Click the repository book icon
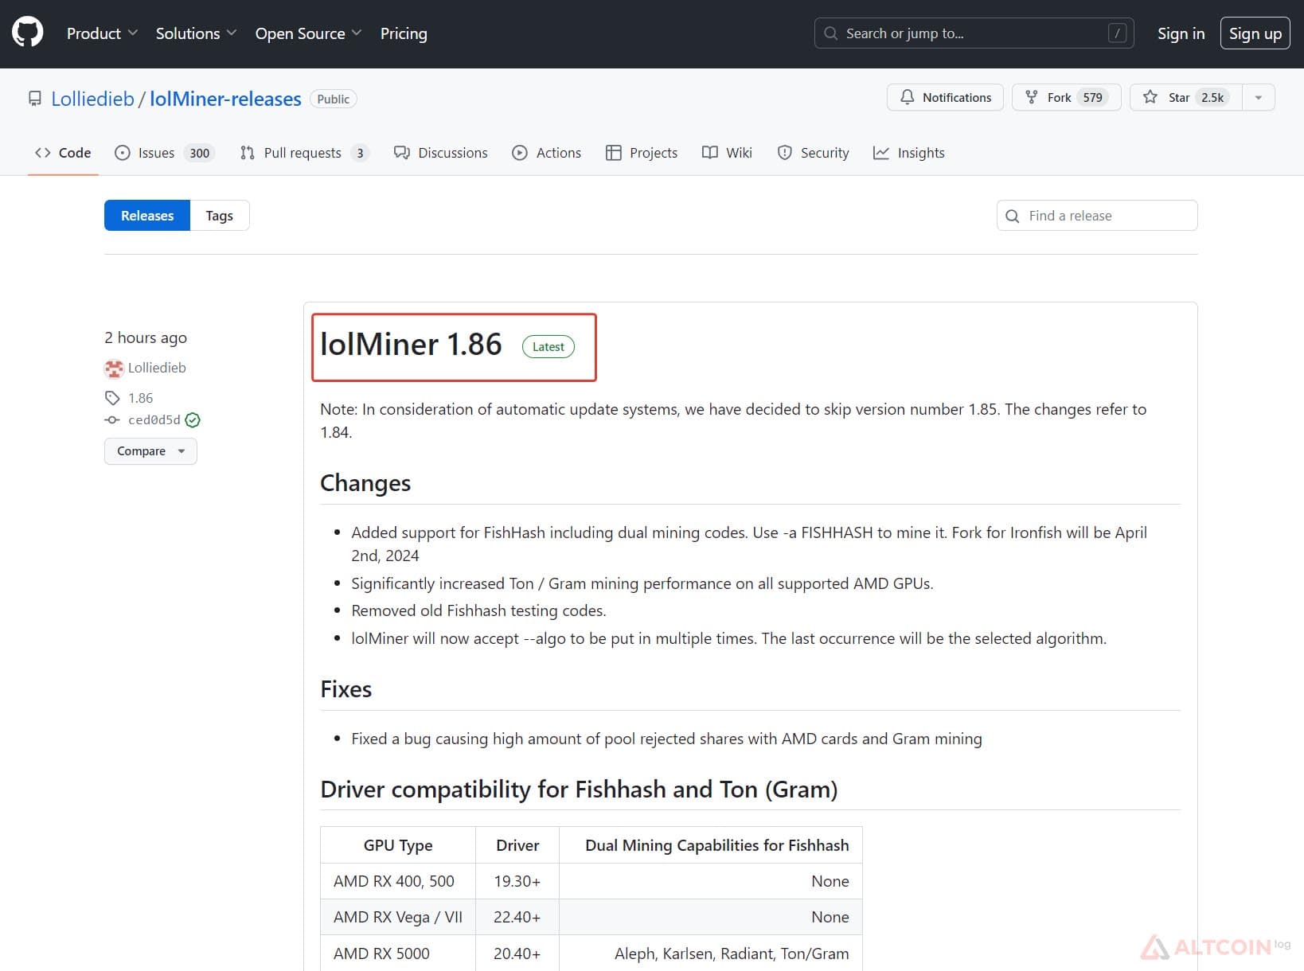 pos(34,99)
